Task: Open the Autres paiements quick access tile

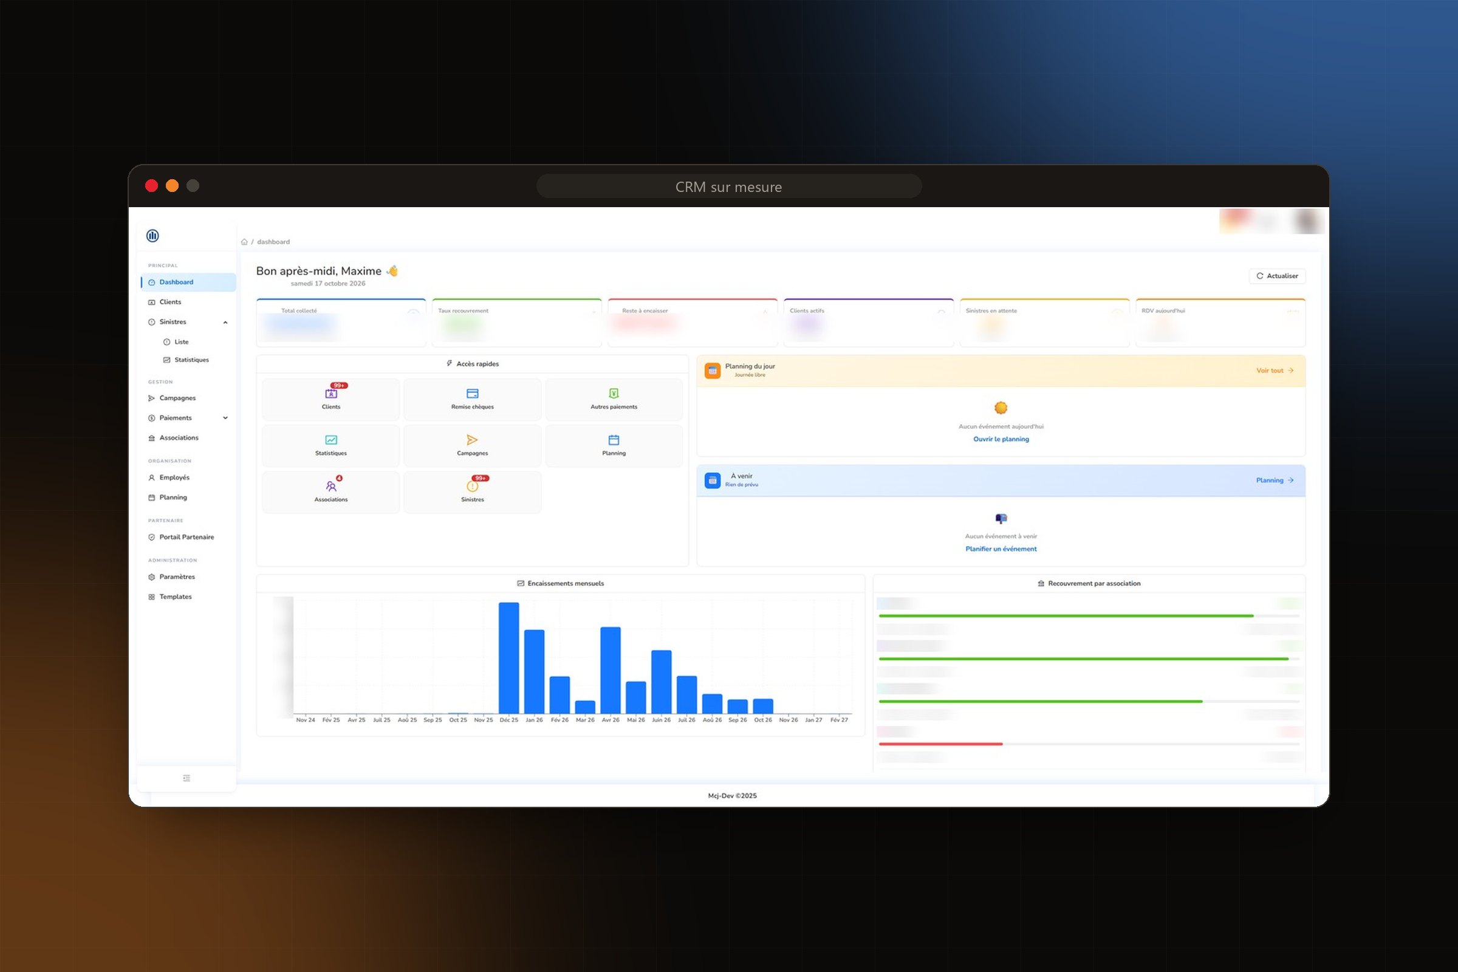Action: (x=614, y=399)
